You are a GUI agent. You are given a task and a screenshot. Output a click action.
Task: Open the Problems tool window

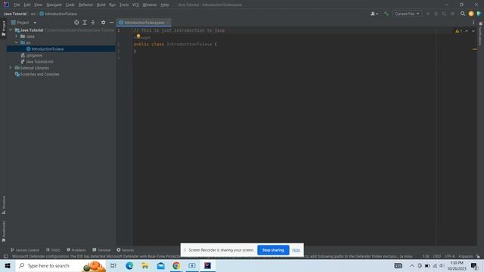click(x=76, y=250)
